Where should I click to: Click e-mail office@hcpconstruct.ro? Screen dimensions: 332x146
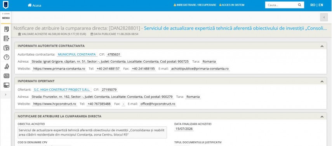coord(158,104)
